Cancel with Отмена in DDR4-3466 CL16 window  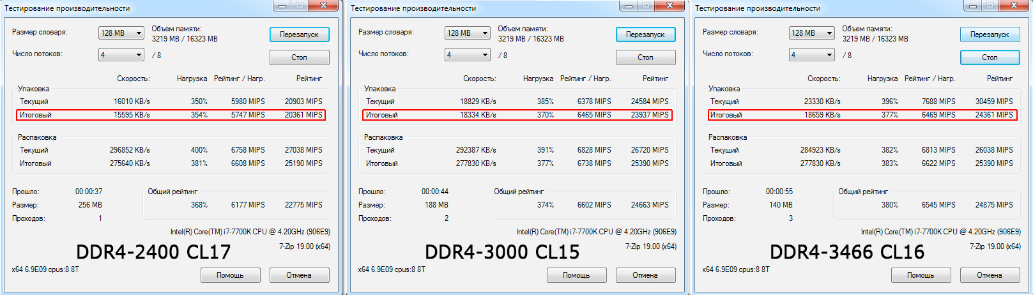point(990,275)
